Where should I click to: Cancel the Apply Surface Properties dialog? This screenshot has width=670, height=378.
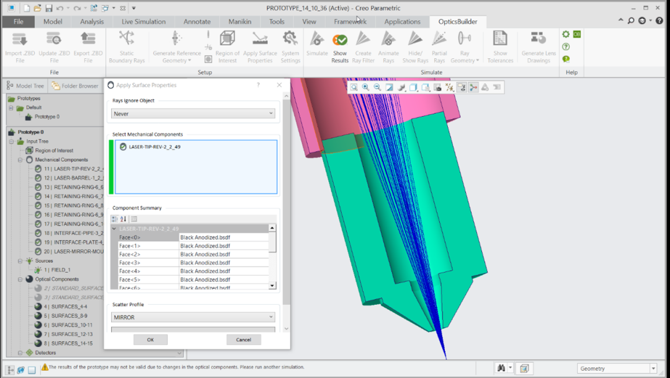pyautogui.click(x=243, y=340)
